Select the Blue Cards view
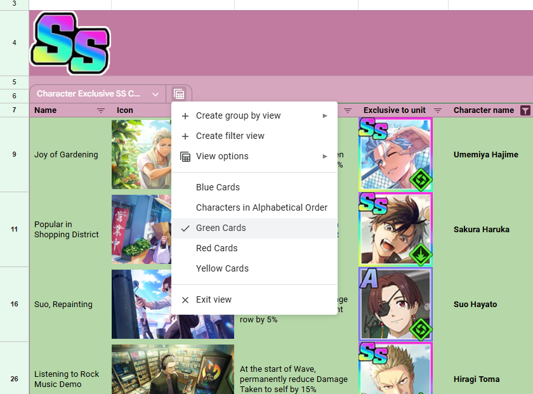 [254, 187]
